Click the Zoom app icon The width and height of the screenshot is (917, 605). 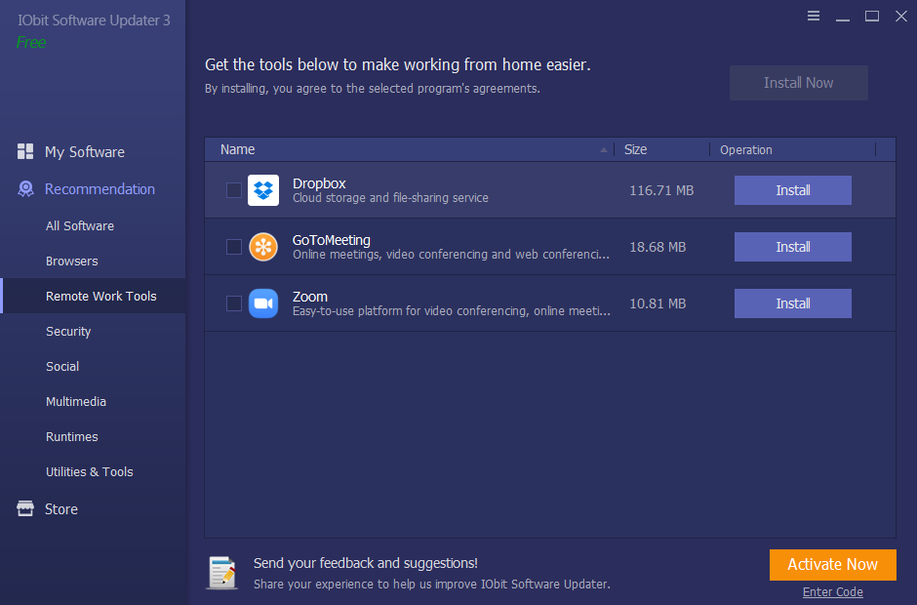coord(263,303)
